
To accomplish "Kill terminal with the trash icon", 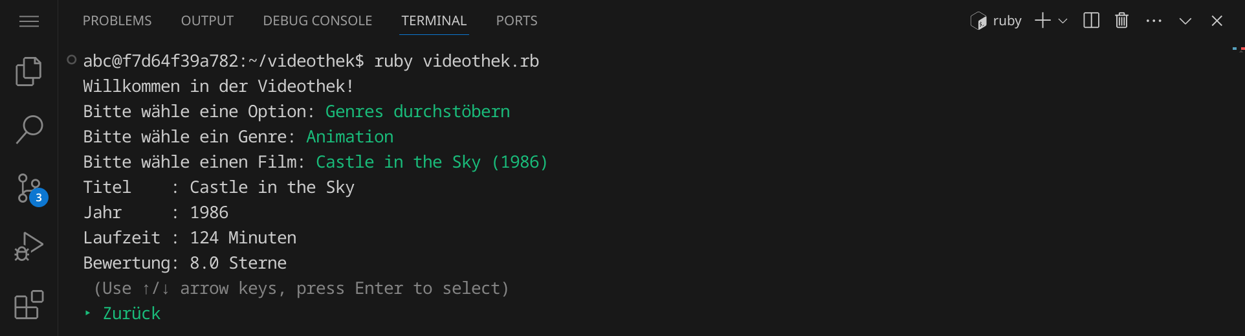I will pos(1121,21).
